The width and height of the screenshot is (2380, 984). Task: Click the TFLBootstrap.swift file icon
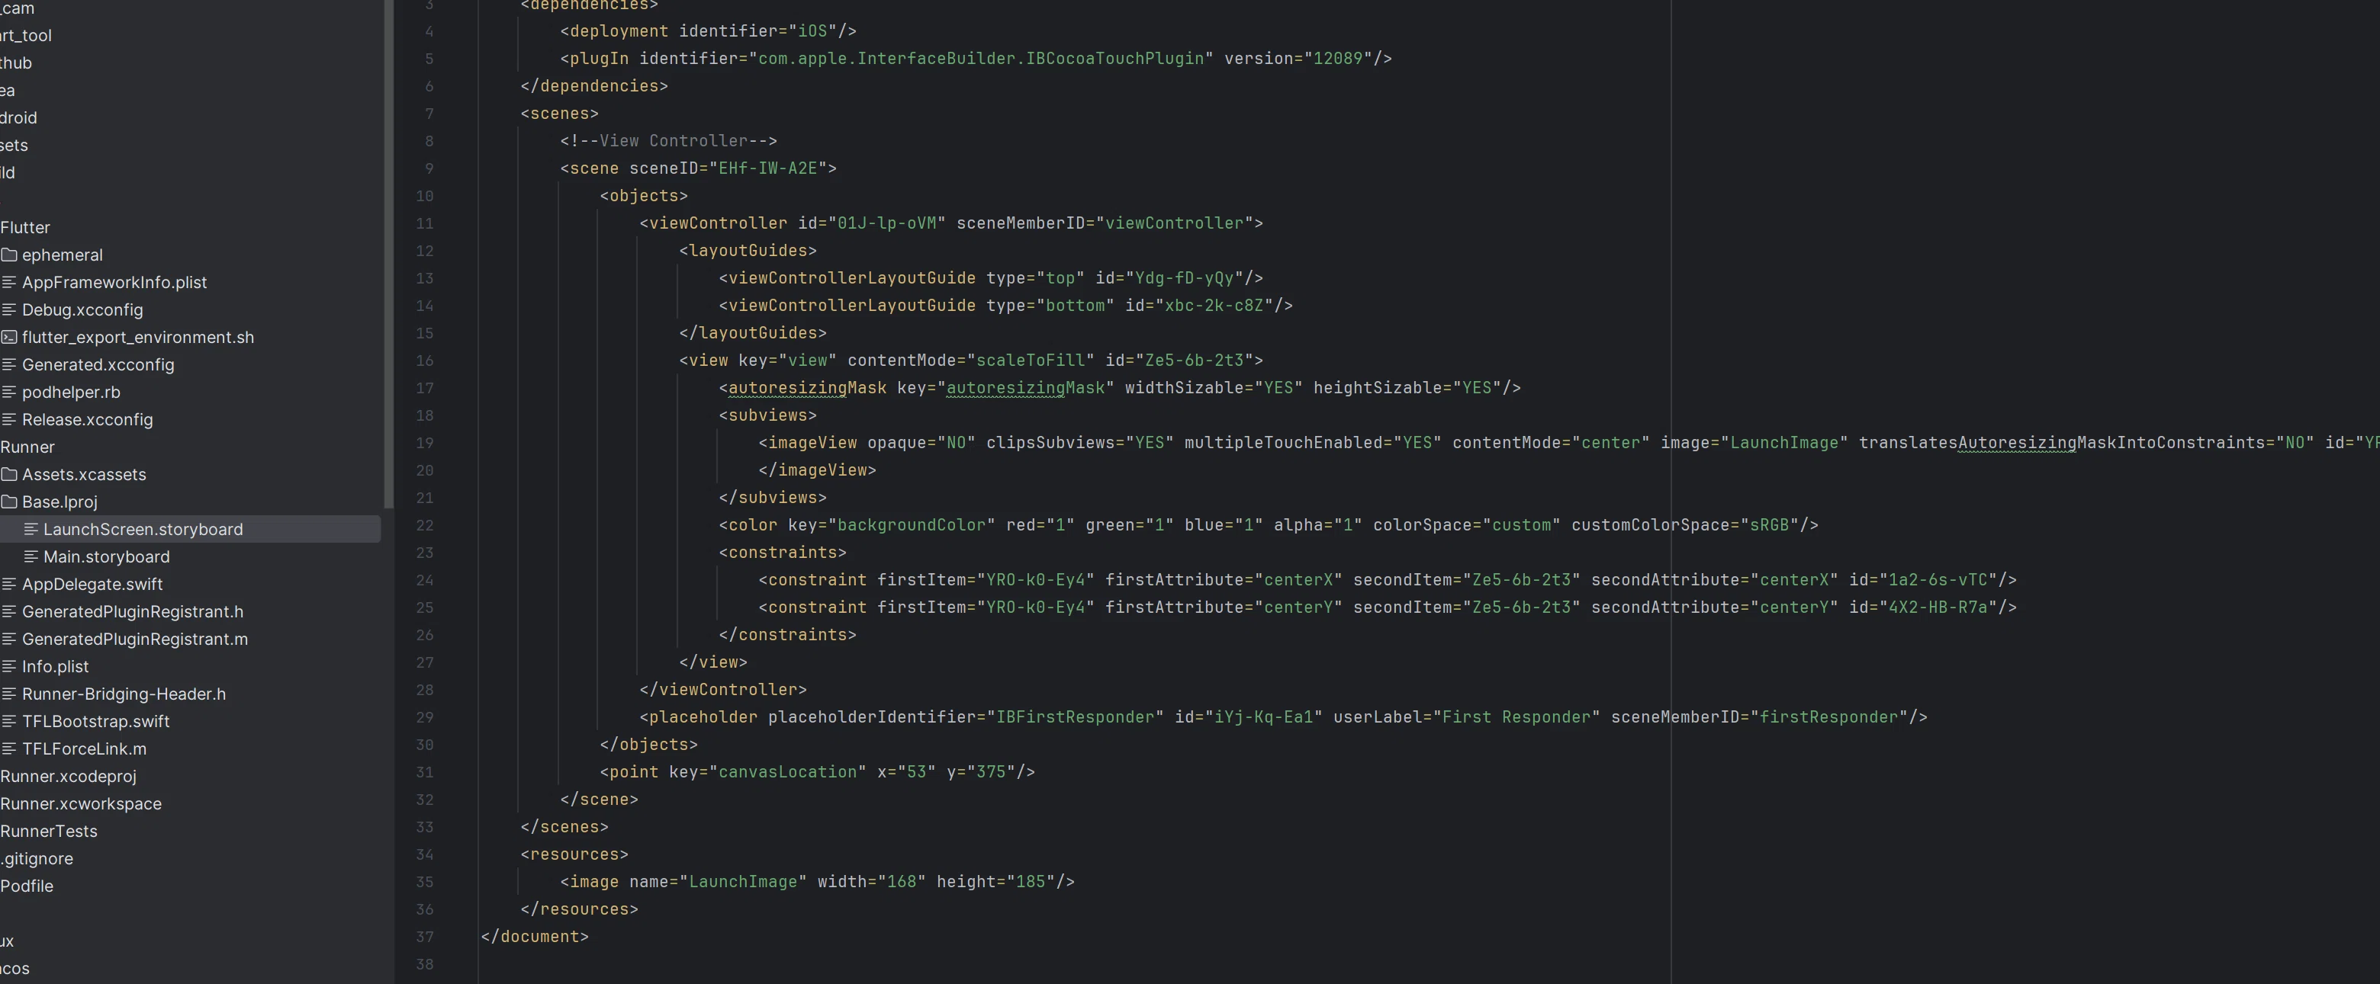coord(9,721)
